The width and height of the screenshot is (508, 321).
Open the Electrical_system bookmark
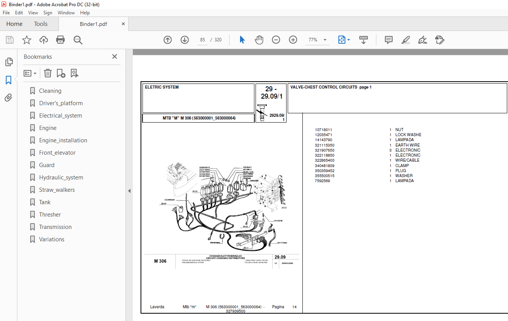60,116
